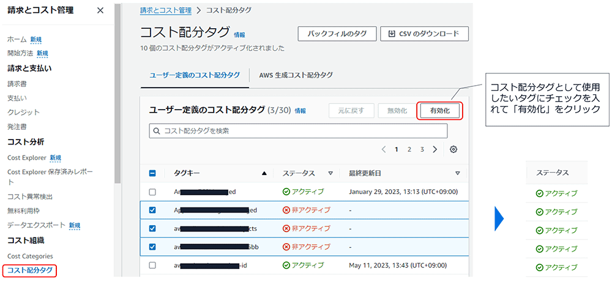Image resolution: width=612 pixels, height=281 pixels.
Task: Select コスト配分タグ in the sidebar
Action: tap(29, 270)
